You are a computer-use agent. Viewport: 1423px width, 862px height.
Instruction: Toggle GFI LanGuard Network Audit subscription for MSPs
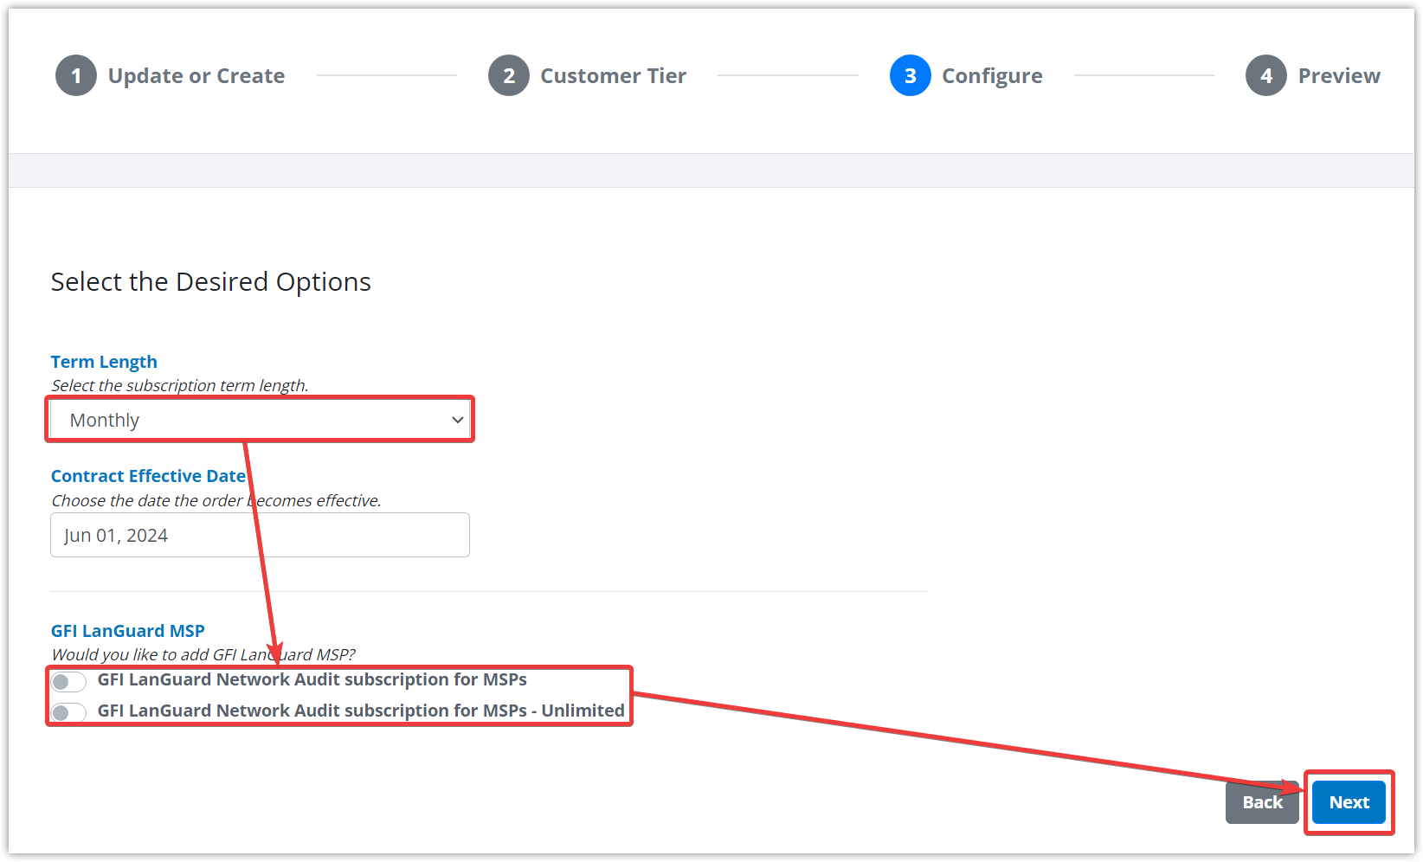tap(68, 681)
